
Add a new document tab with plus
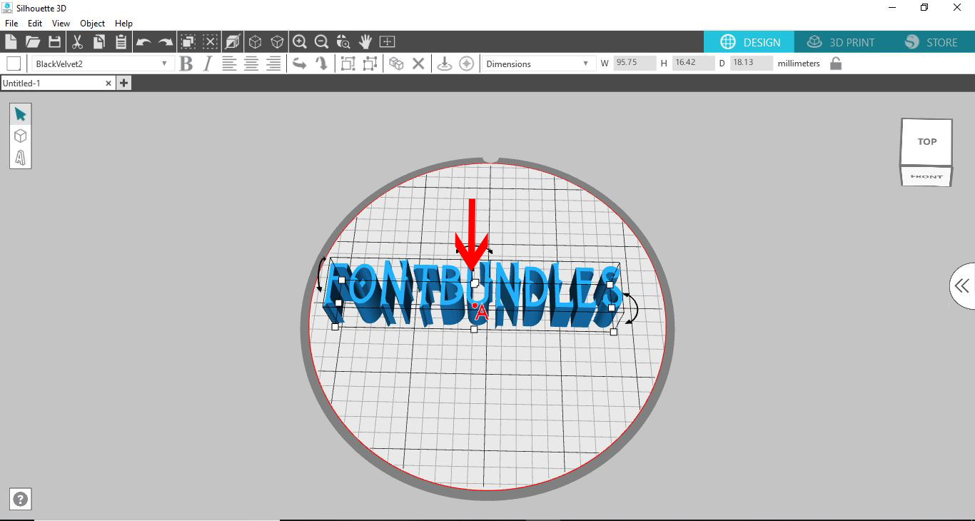pyautogui.click(x=123, y=83)
